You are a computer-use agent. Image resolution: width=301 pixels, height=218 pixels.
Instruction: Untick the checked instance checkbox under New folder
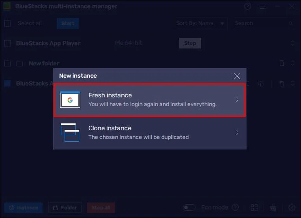pos(7,83)
